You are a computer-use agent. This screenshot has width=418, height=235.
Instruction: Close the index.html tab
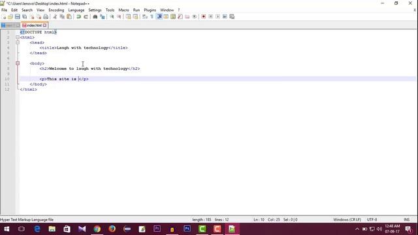click(45, 25)
